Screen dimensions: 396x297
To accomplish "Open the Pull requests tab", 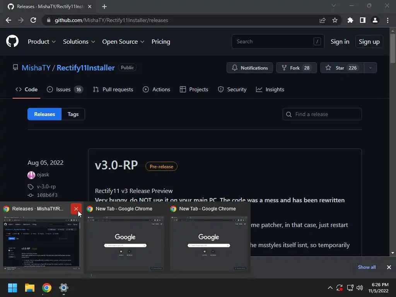I will (x=113, y=89).
